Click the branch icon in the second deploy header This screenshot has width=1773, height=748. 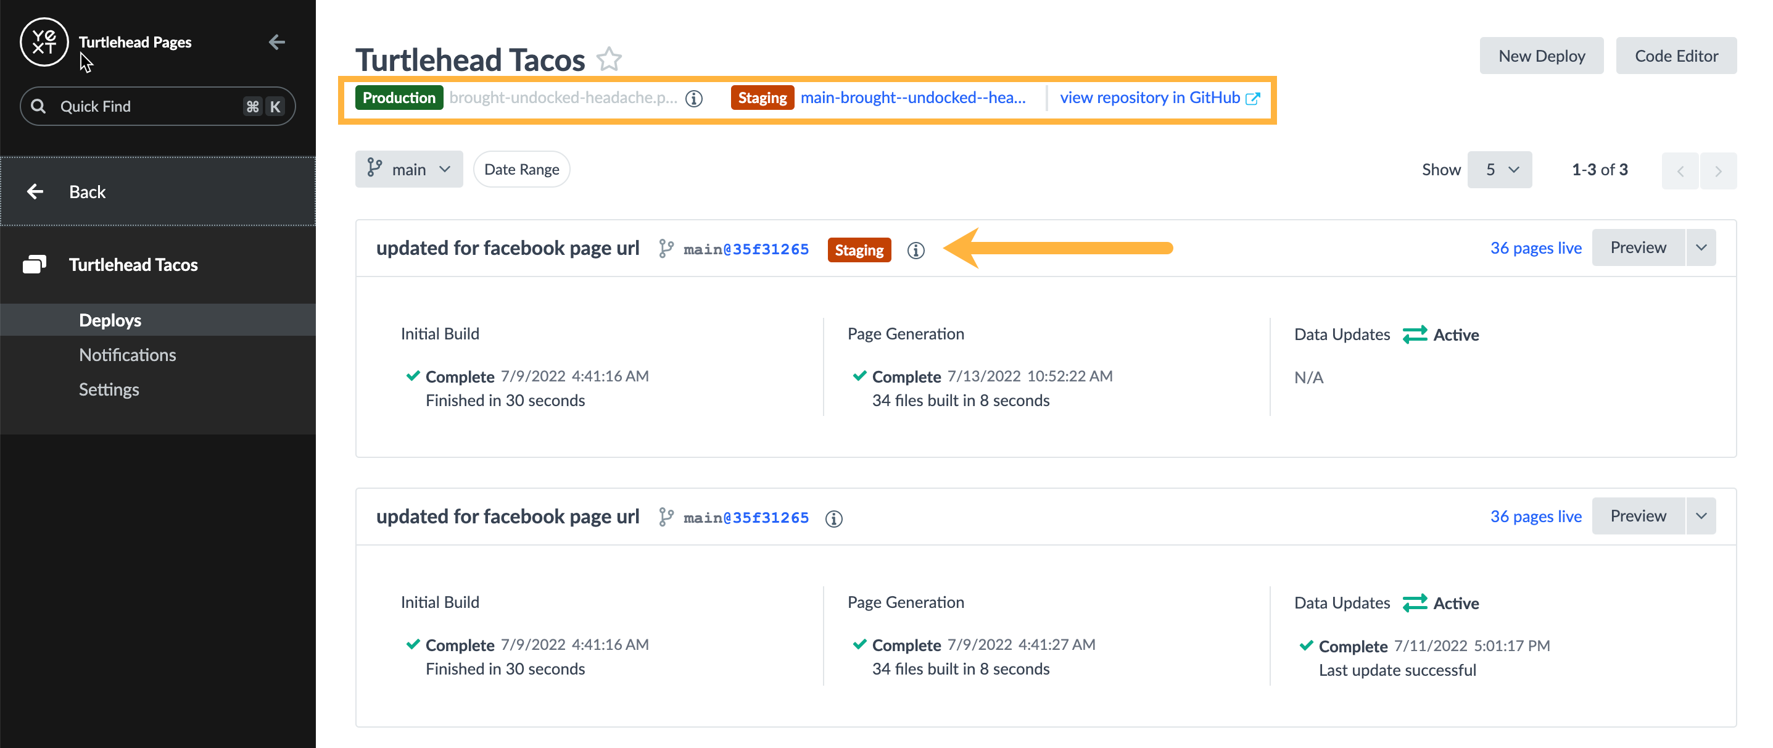click(x=666, y=517)
